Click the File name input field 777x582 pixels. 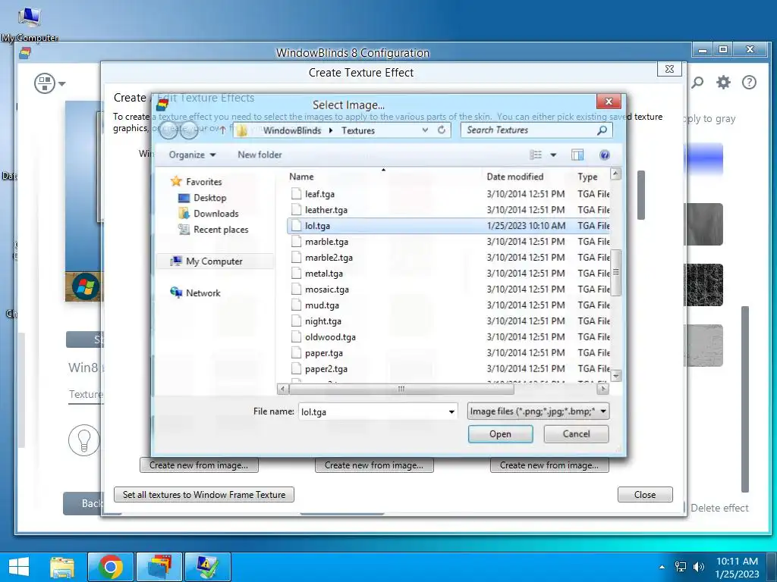pos(372,411)
